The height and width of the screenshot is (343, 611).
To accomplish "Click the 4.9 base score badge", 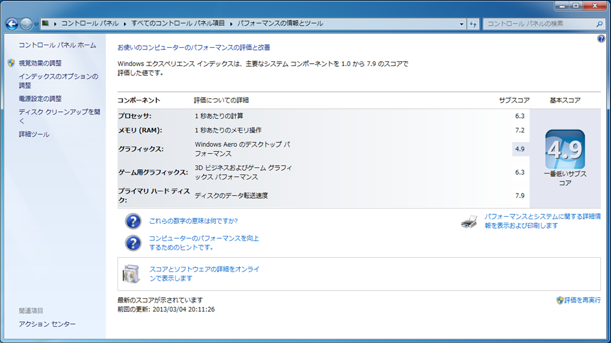I will pyautogui.click(x=565, y=149).
